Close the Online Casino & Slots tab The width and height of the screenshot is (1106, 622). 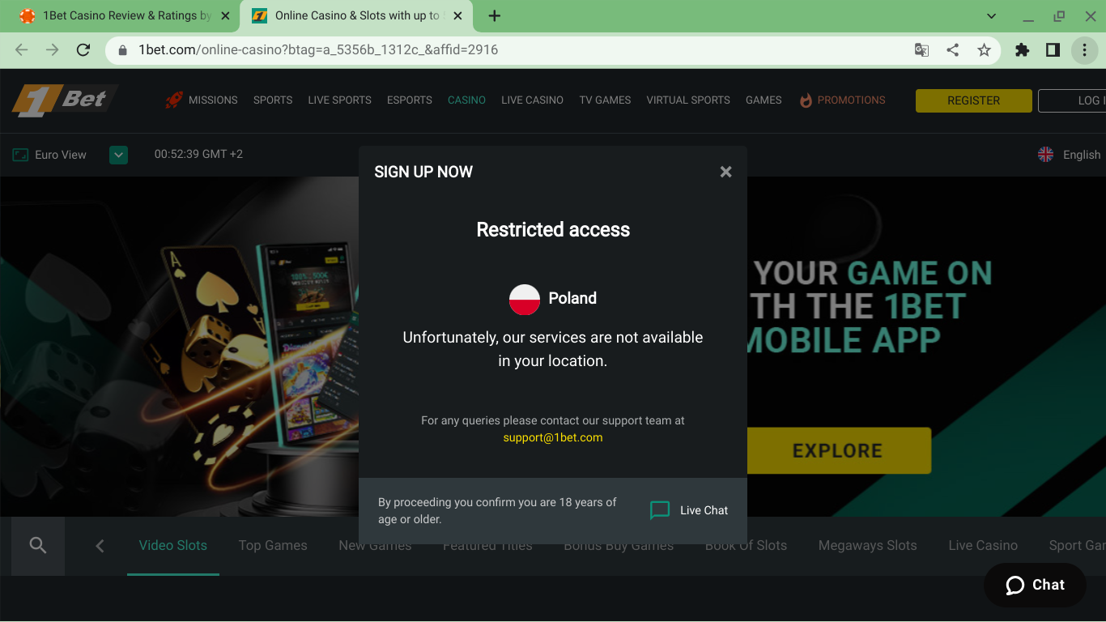tap(458, 15)
